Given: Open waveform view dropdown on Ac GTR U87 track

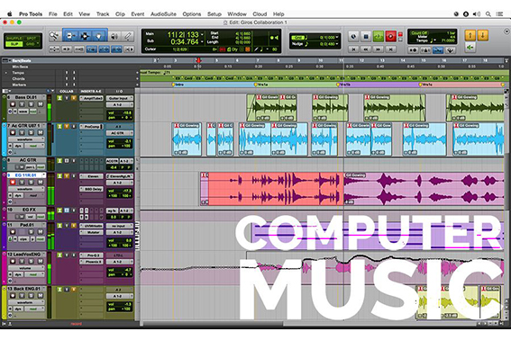Looking at the screenshot, I should coord(26,139).
